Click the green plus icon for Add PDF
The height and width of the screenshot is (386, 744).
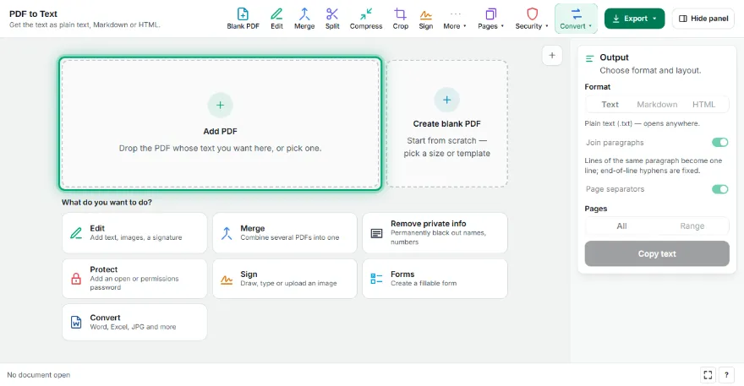pyautogui.click(x=220, y=106)
